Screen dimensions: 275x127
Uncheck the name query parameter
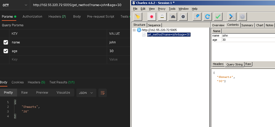point(6,42)
